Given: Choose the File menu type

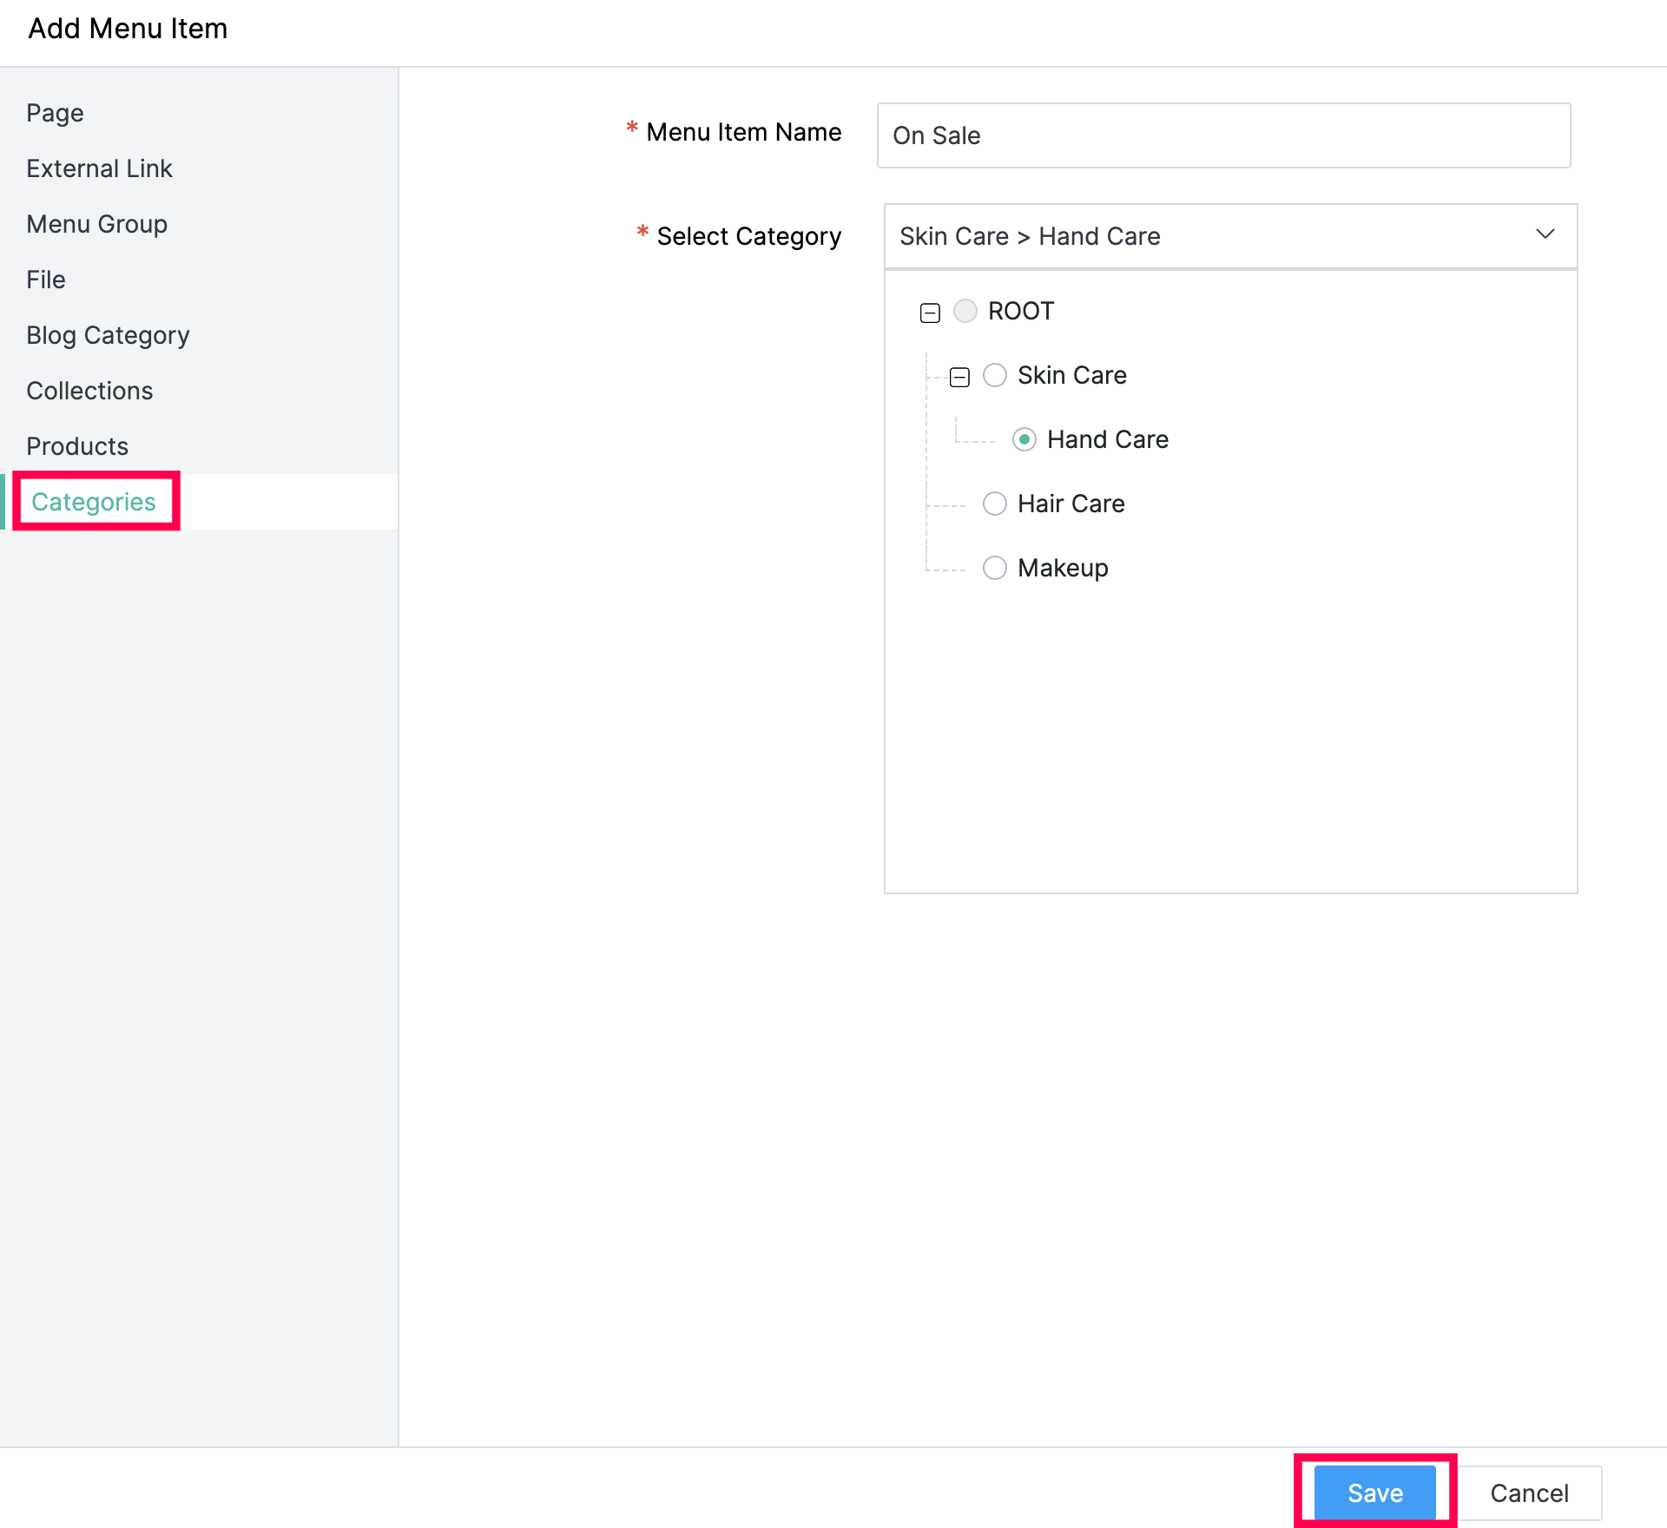Looking at the screenshot, I should 46,280.
